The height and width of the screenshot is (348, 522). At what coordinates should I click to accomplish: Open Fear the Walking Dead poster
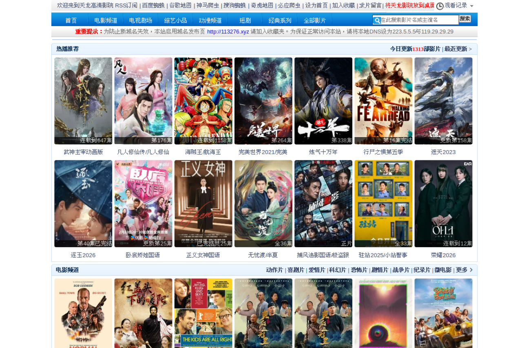pos(383,101)
